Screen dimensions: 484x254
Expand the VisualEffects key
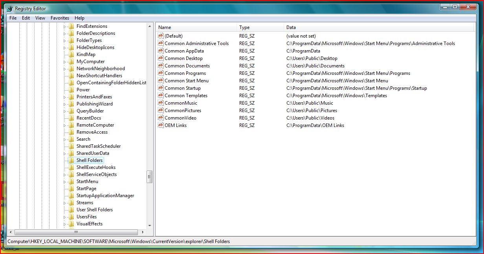coord(65,224)
